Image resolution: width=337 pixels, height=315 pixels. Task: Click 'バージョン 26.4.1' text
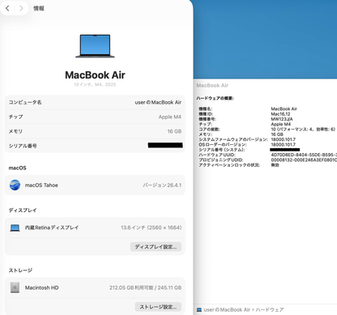[162, 185]
